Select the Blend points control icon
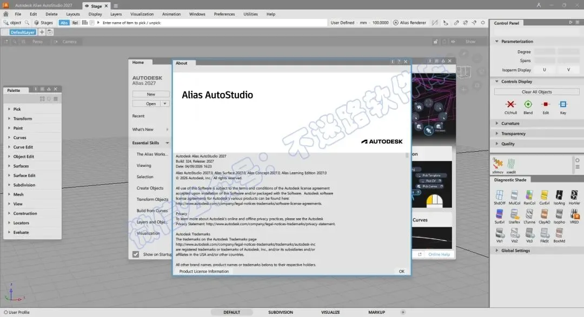This screenshot has width=584, height=317. [528, 105]
